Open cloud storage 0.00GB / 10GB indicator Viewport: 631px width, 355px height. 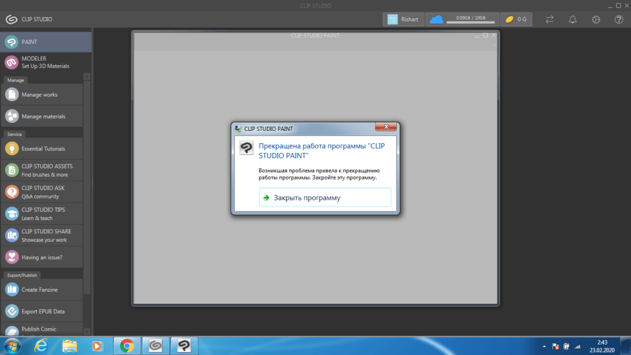tap(462, 19)
